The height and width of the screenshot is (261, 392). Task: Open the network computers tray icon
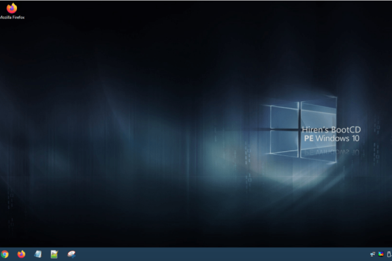tap(372, 254)
